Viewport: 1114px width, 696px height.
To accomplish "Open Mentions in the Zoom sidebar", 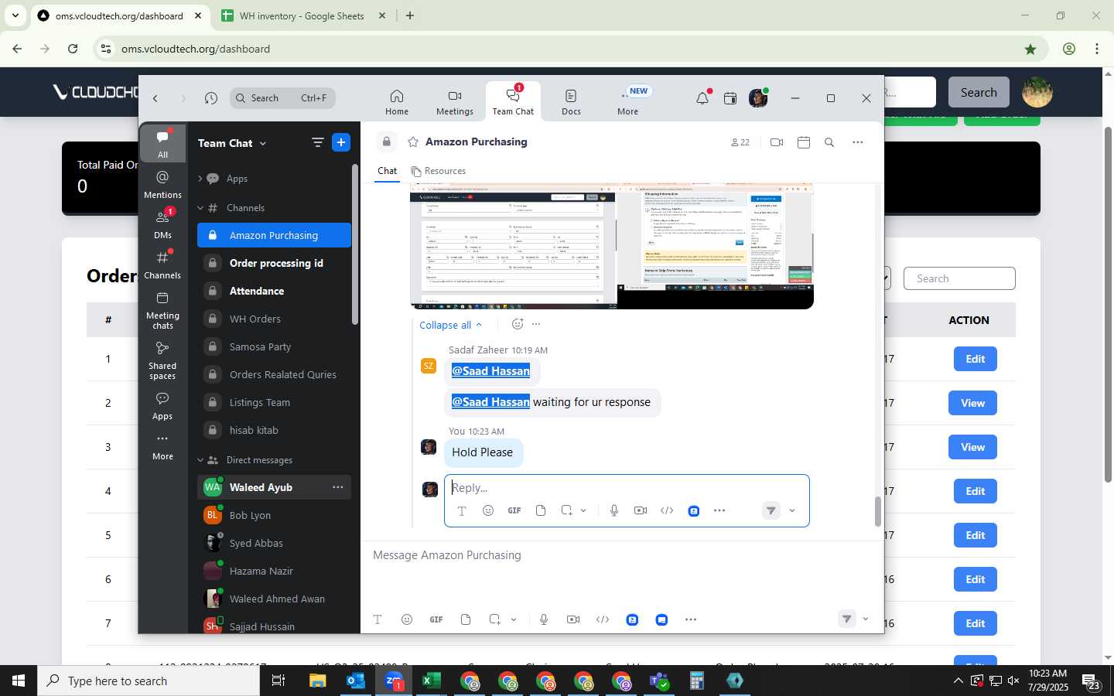I will [162, 185].
